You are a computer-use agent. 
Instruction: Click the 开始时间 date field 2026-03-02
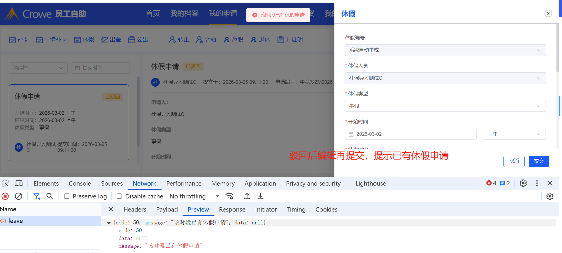click(x=410, y=134)
